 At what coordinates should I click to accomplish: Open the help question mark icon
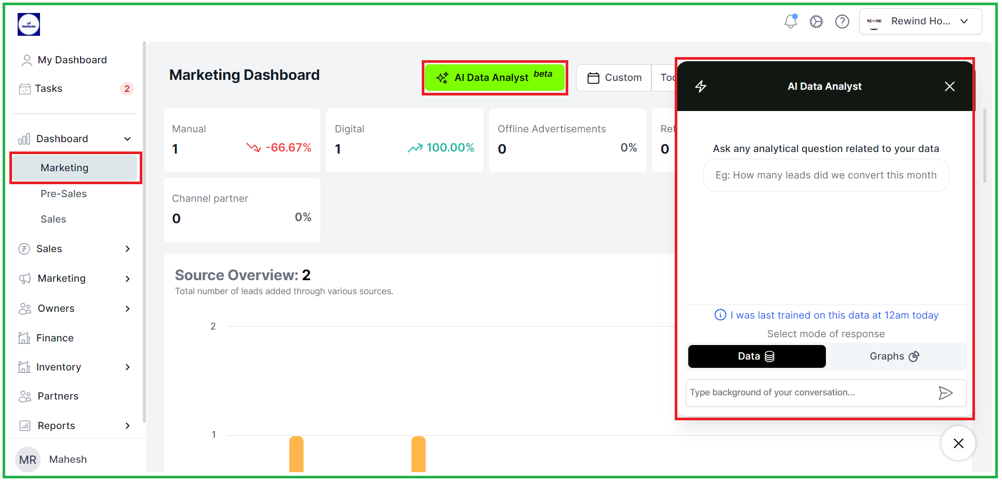[842, 21]
